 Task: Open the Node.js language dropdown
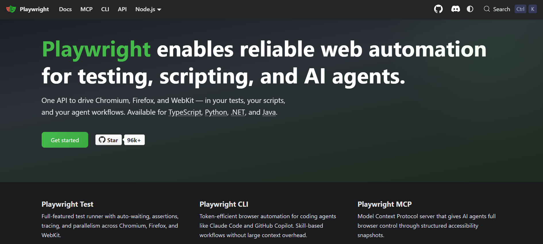coord(148,9)
